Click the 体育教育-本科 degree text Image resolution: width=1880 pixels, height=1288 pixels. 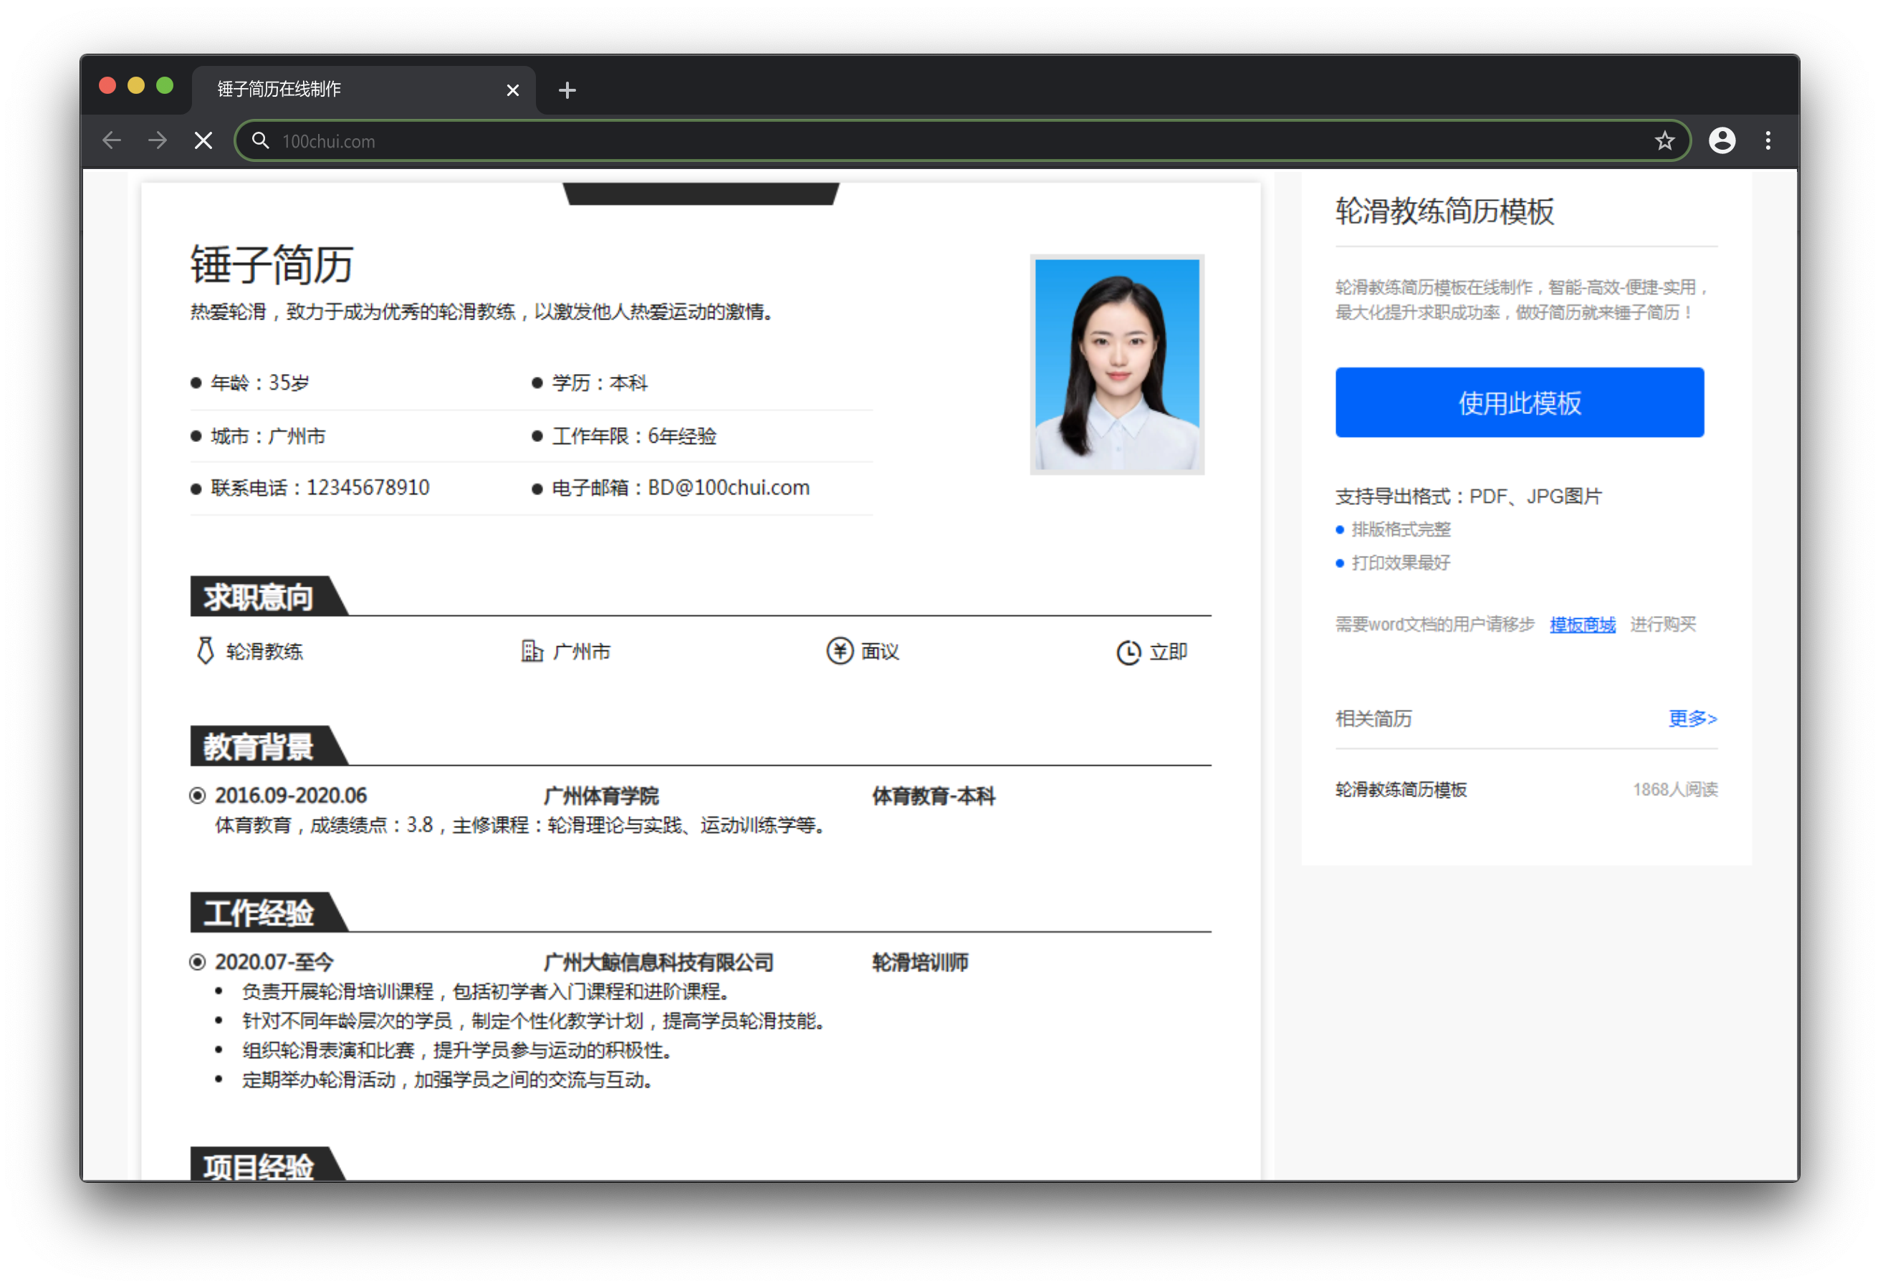coord(933,795)
